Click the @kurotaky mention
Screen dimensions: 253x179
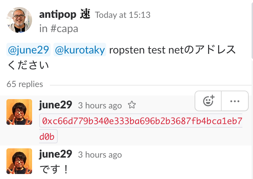(x=80, y=50)
